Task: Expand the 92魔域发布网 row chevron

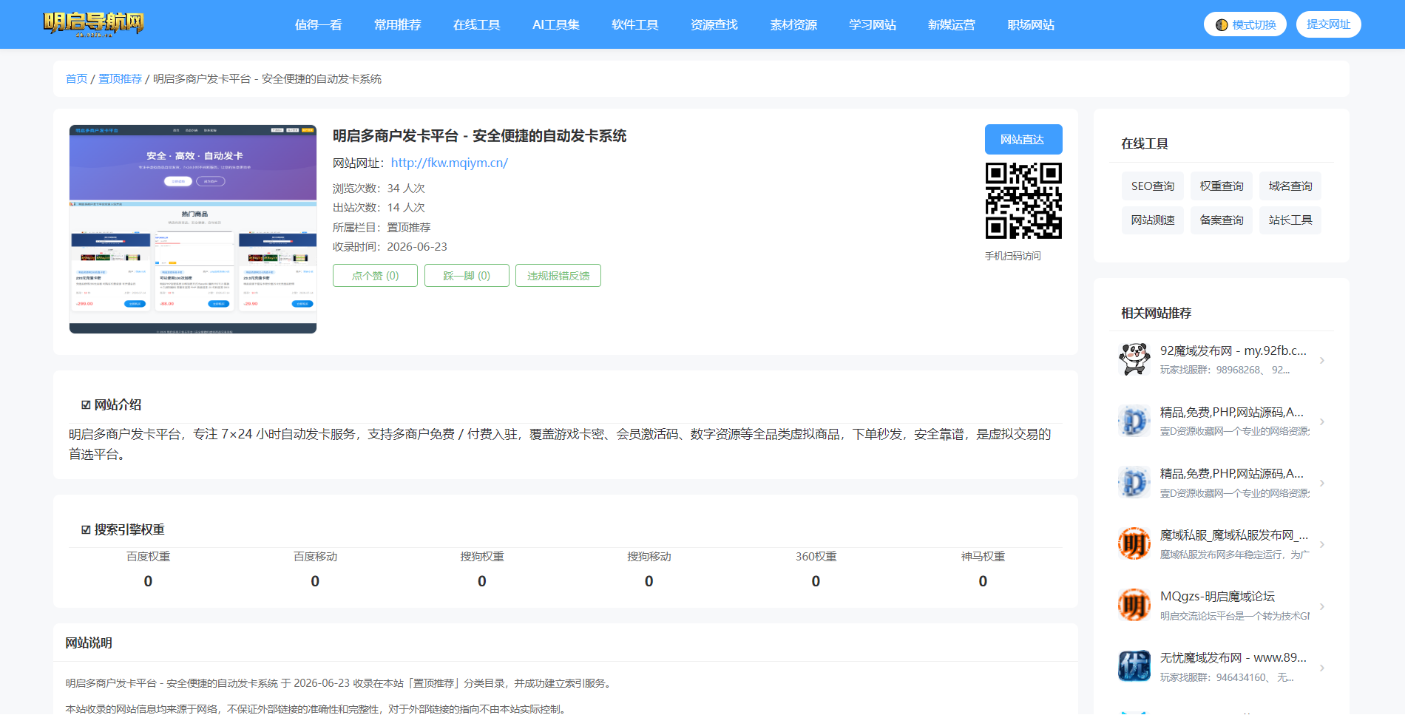Action: pyautogui.click(x=1322, y=360)
